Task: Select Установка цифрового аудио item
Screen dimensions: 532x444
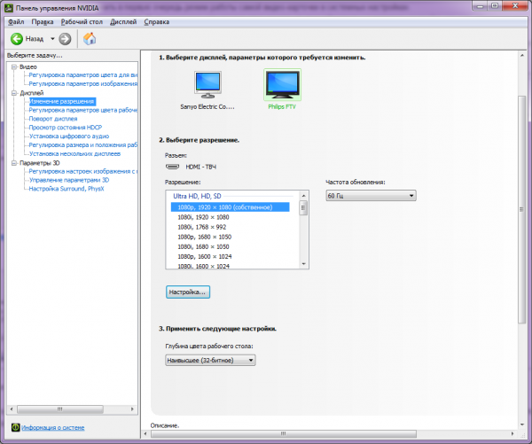Action: click(x=69, y=136)
